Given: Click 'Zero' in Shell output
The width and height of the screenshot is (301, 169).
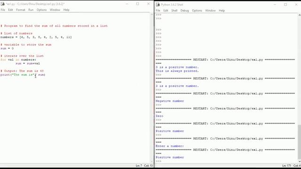Looking at the screenshot, I should tap(159, 116).
